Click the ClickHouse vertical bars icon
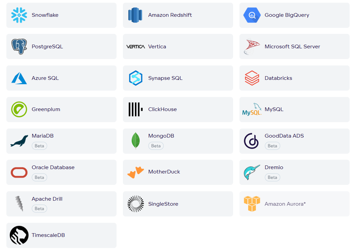 (136, 109)
